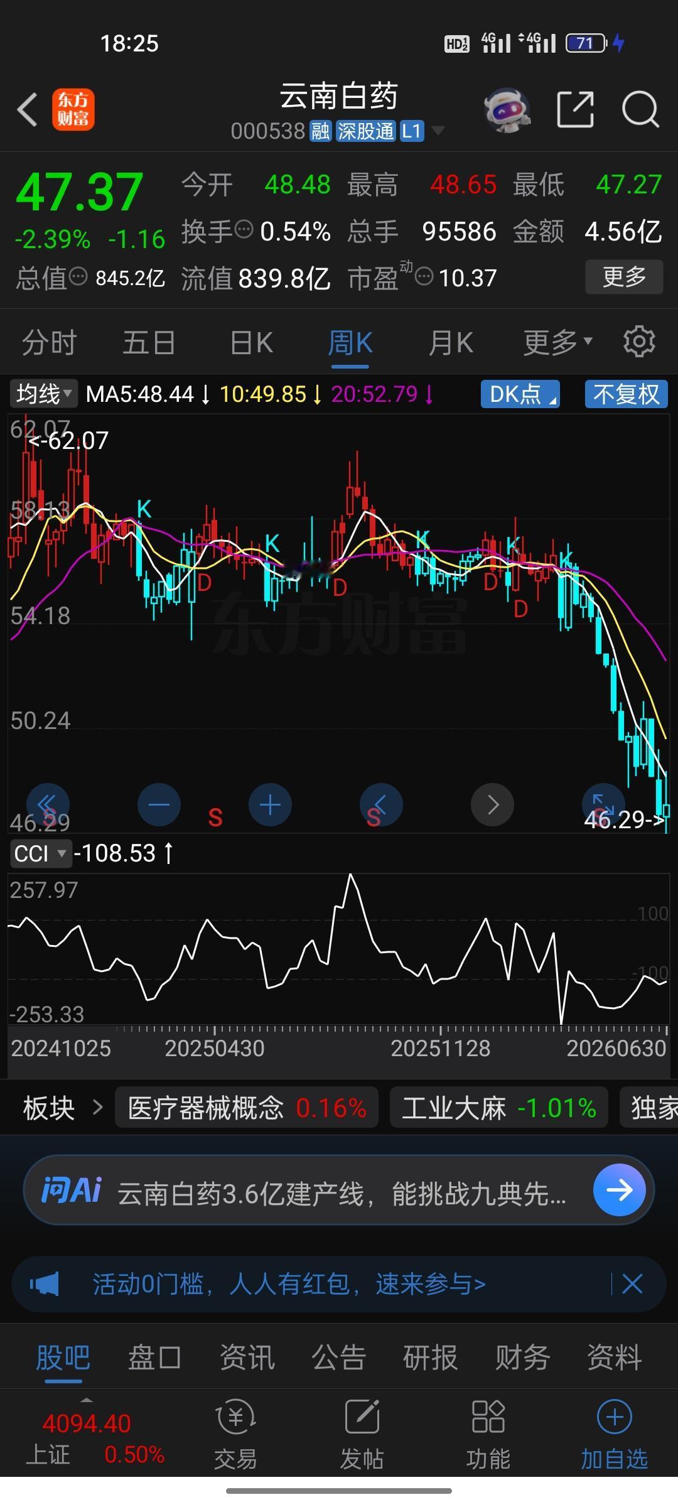Toggle the L1 quote level badge
Viewport: 678px width, 1507px height.
pos(412,131)
